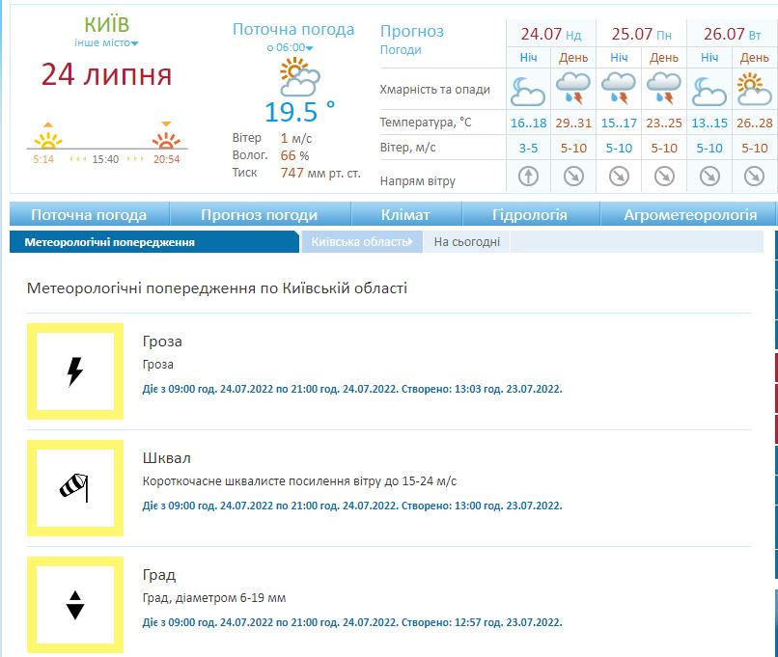Click the 25.07 Пн date header

pos(641,34)
